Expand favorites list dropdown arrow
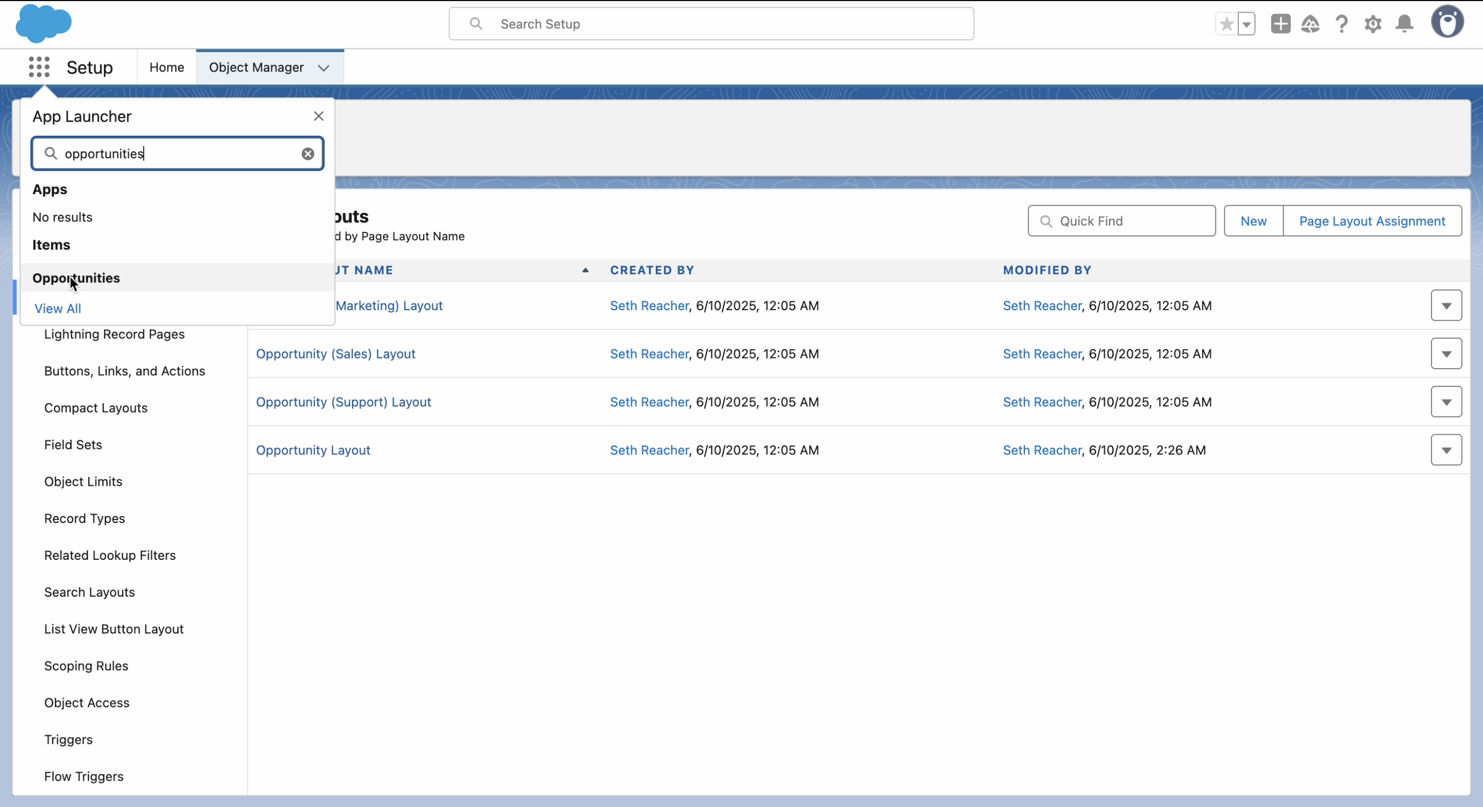This screenshot has width=1483, height=807. [1246, 24]
